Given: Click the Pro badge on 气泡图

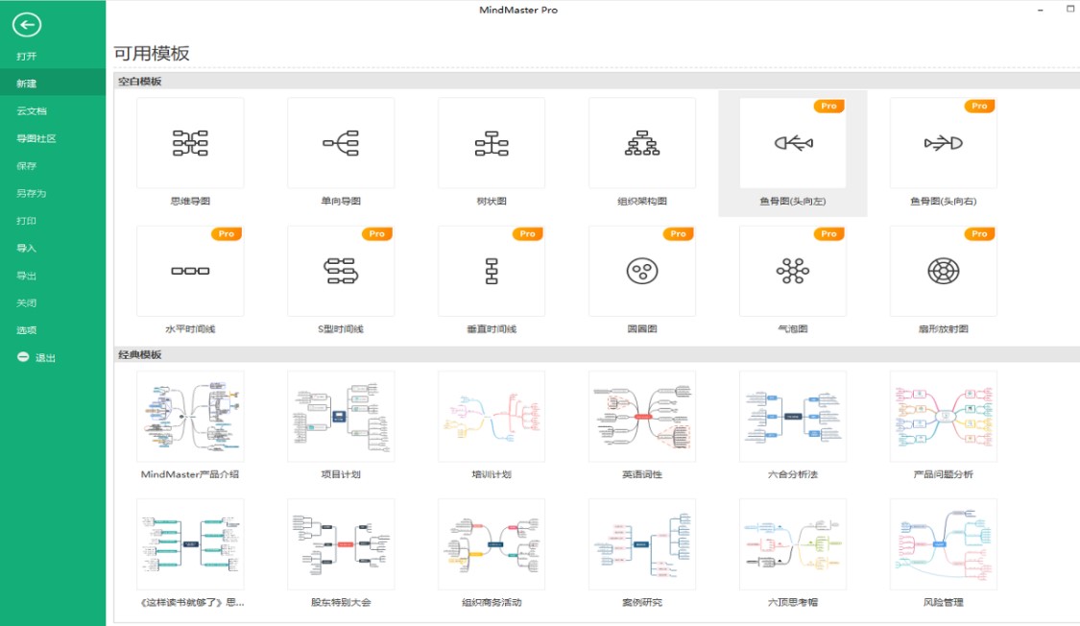Looking at the screenshot, I should click(828, 234).
